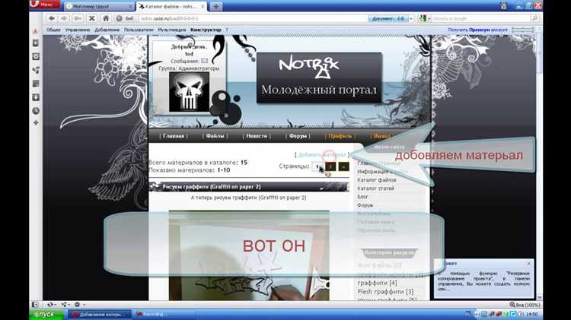The height and width of the screenshot is (320, 571).
Task: Open the Файлы site menu item
Action: click(215, 136)
